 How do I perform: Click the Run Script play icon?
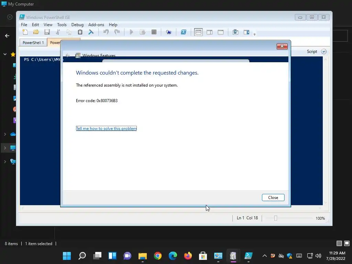tap(131, 32)
